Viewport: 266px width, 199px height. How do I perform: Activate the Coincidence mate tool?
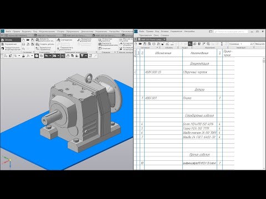[x=64, y=40]
